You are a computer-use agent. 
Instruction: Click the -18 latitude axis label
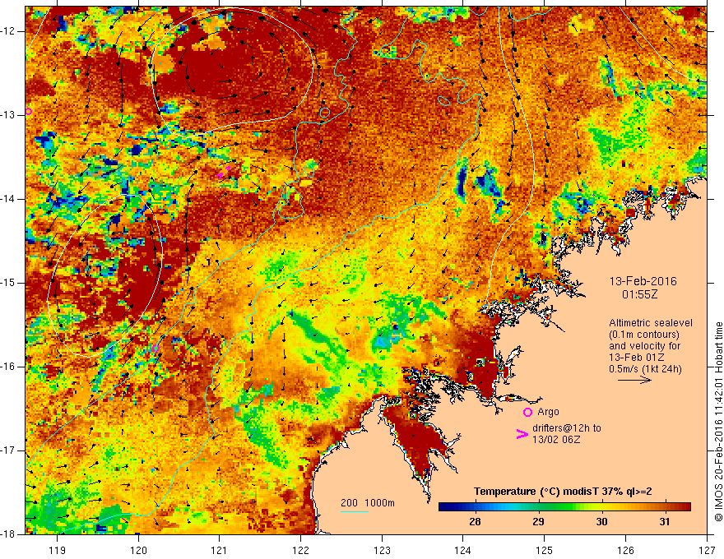click(x=8, y=534)
